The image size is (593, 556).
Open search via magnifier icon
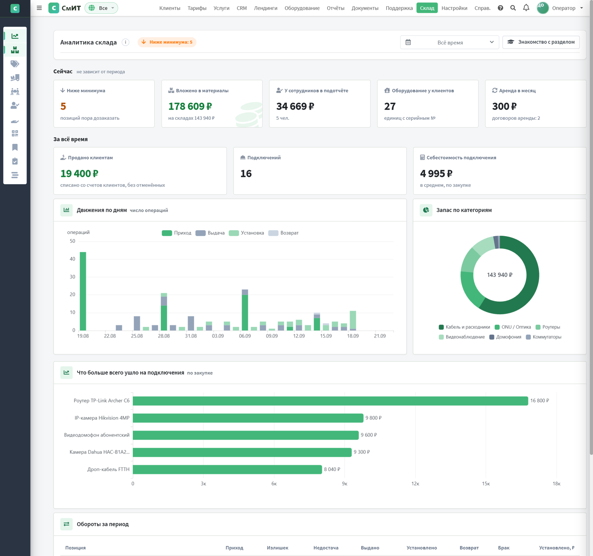(x=513, y=8)
